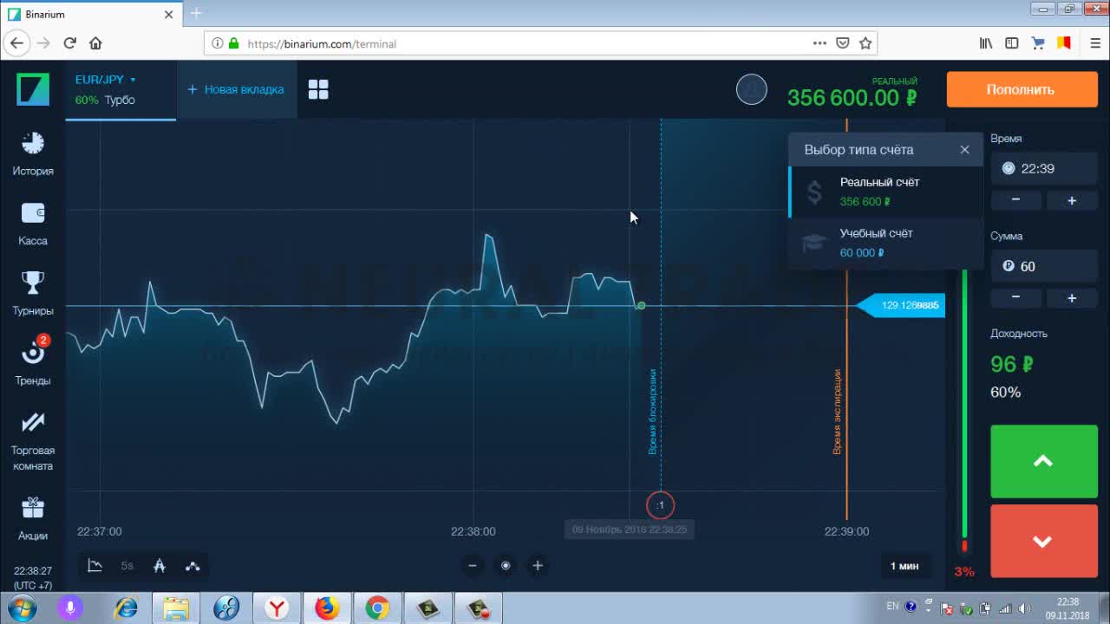The image size is (1110, 624).
Task: Click the expiration time field 22:39
Action: pyautogui.click(x=1044, y=168)
